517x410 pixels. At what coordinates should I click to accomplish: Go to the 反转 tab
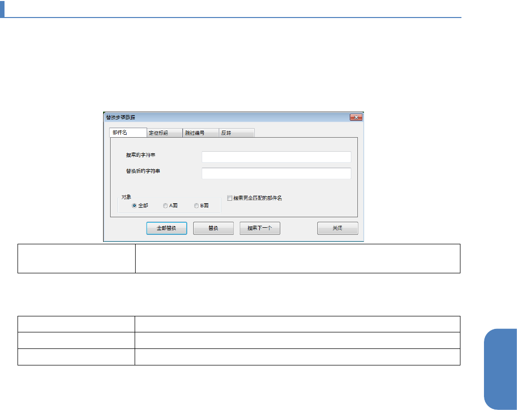[237, 133]
